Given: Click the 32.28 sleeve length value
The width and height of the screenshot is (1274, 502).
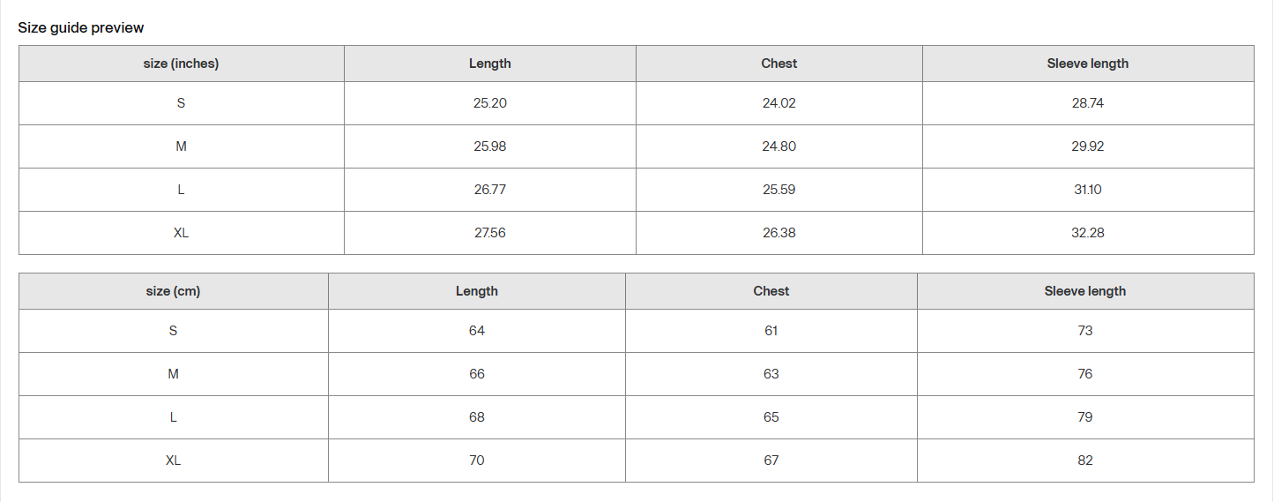Looking at the screenshot, I should click(x=1087, y=233).
